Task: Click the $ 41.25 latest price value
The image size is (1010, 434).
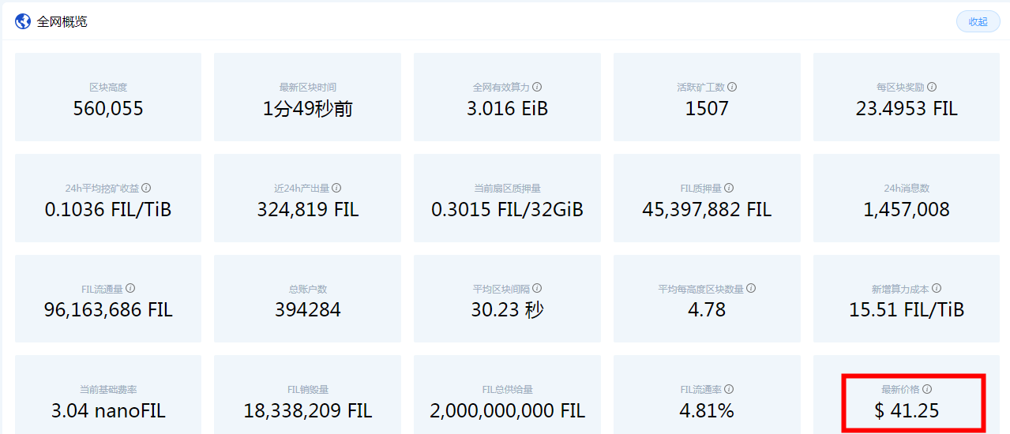Action: pyautogui.click(x=907, y=410)
